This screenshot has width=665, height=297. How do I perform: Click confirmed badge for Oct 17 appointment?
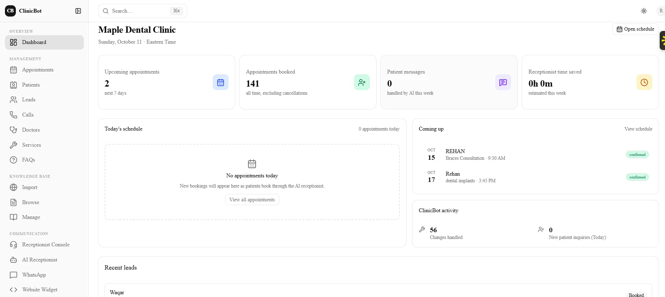point(637,177)
